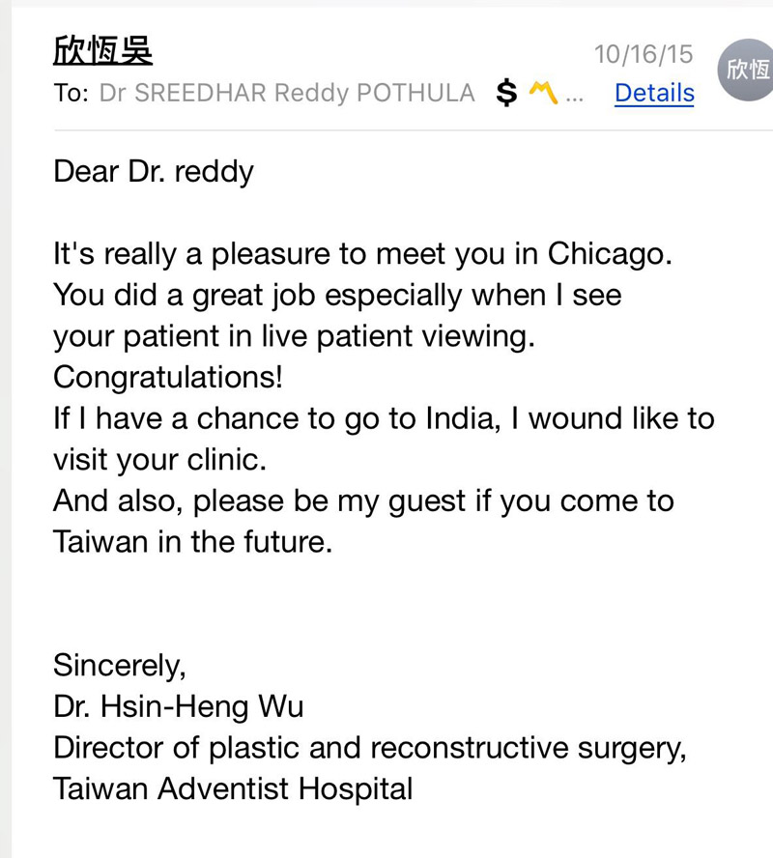The width and height of the screenshot is (773, 858).
Task: Tap the "Sincerely," closing
Action: [x=119, y=665]
